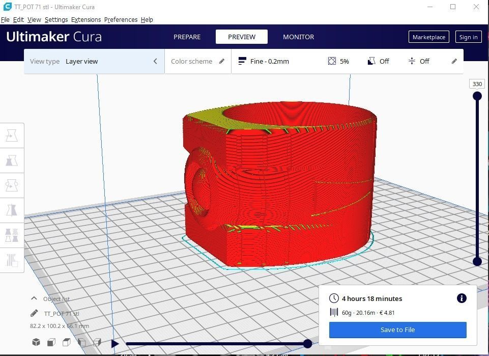Open the Edit menu

tap(18, 20)
